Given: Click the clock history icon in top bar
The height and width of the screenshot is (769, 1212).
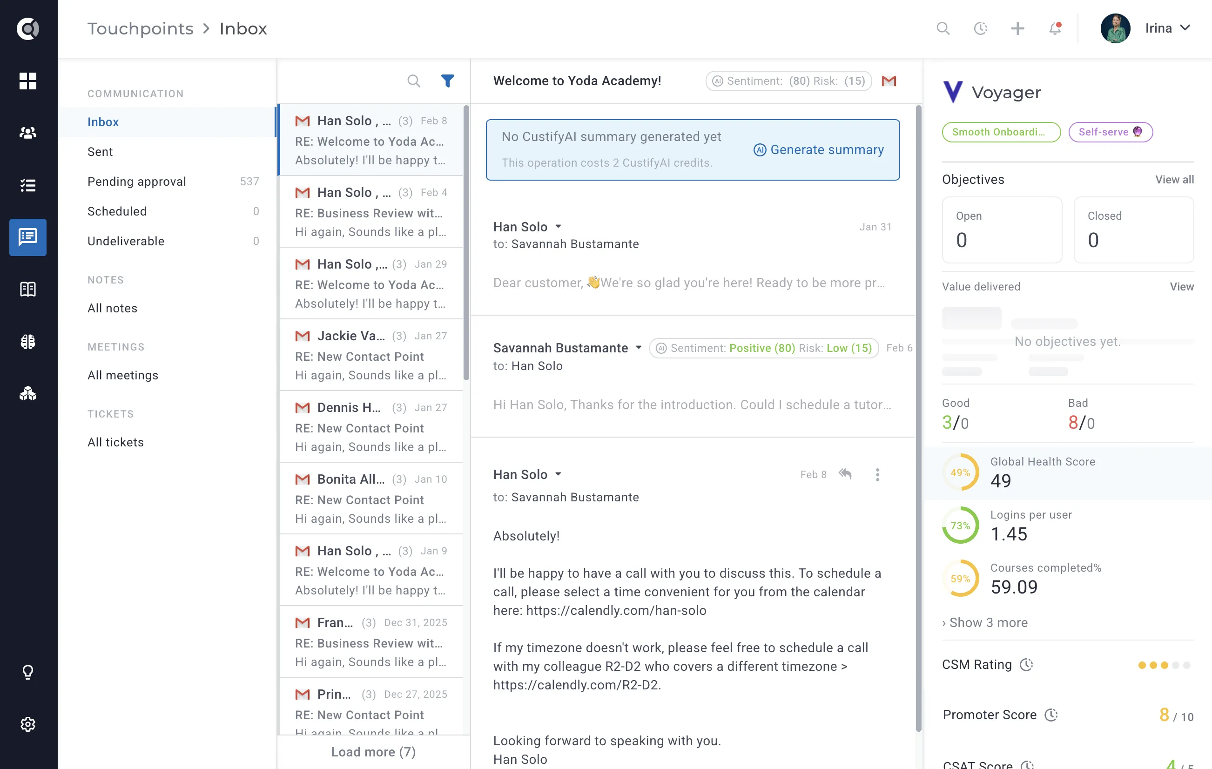Looking at the screenshot, I should (x=980, y=28).
